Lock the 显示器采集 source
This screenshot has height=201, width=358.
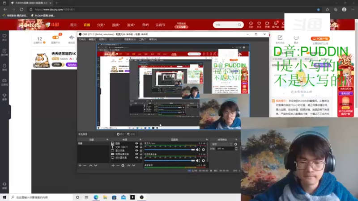point(141,158)
